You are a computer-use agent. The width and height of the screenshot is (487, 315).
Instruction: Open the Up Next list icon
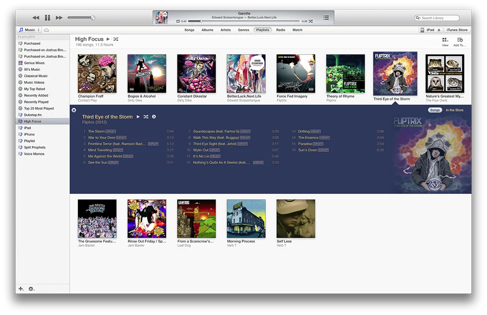pos(326,18)
